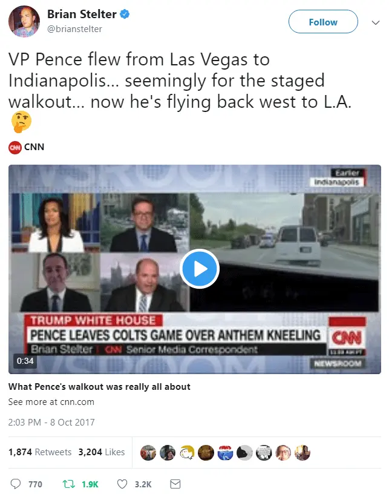Like the tweet with the heart icon
389x497 pixels.
coord(122,484)
